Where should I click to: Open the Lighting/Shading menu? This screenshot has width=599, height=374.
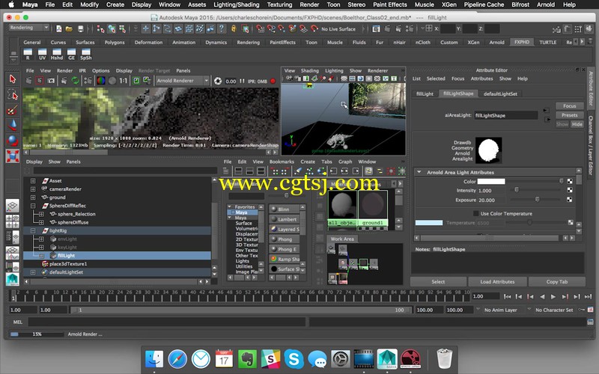236,4
